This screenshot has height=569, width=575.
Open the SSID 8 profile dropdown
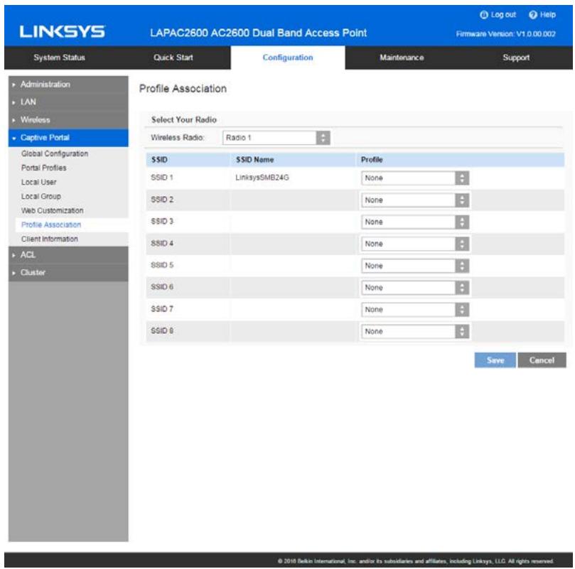click(x=415, y=332)
